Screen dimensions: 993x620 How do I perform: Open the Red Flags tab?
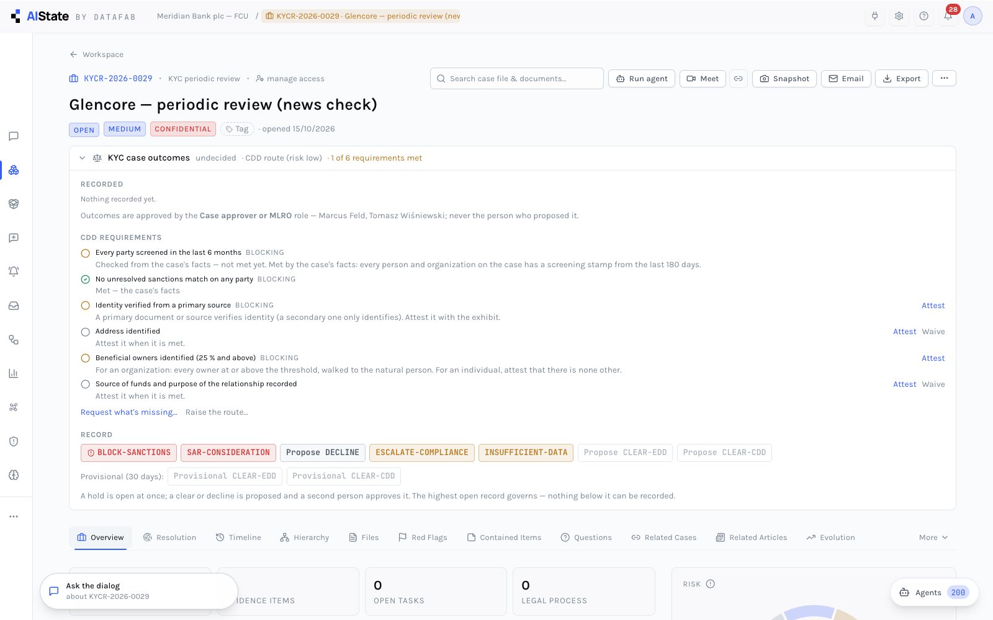(423, 538)
